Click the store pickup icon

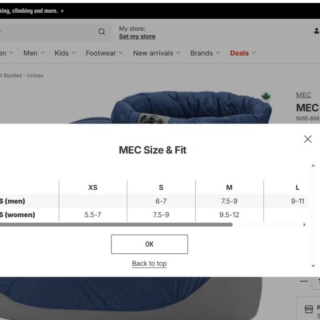308,309
